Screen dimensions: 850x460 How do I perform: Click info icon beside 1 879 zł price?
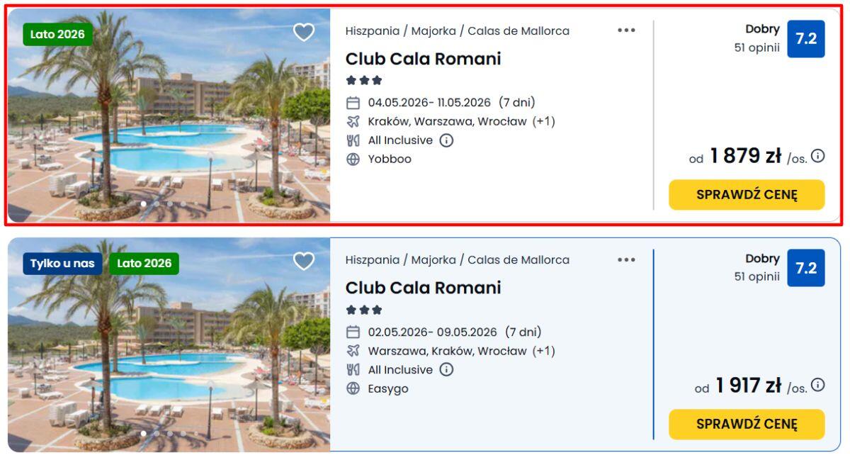click(x=818, y=156)
